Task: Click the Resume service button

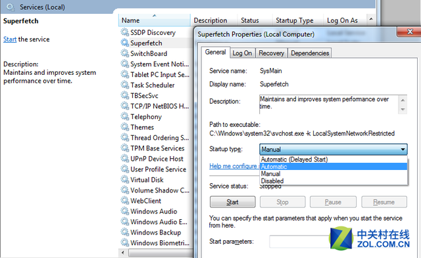Action: pos(384,202)
